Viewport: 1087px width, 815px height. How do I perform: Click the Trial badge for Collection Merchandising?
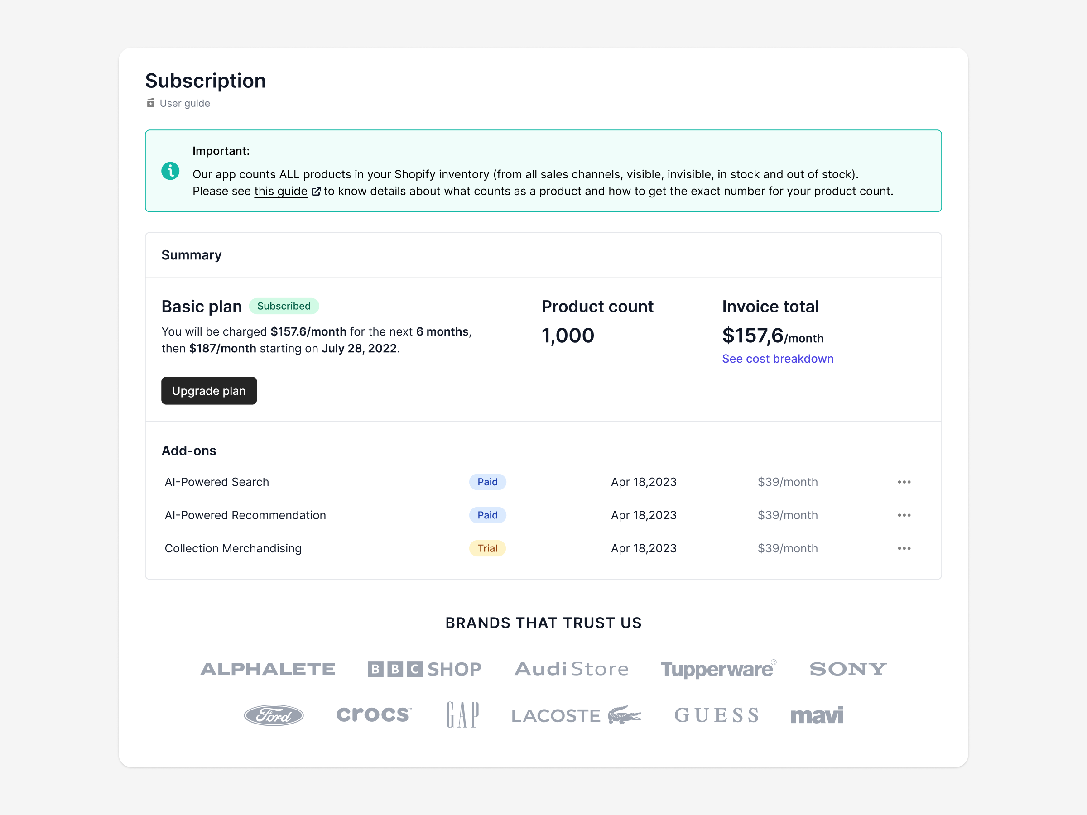(487, 548)
